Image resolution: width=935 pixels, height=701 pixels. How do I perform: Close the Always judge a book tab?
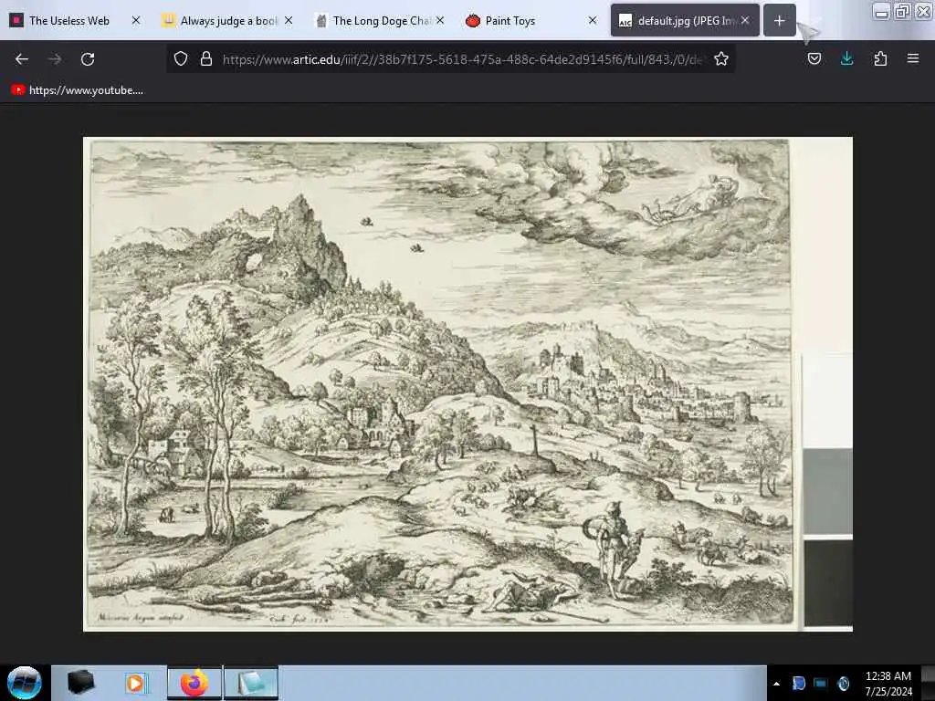tap(289, 20)
